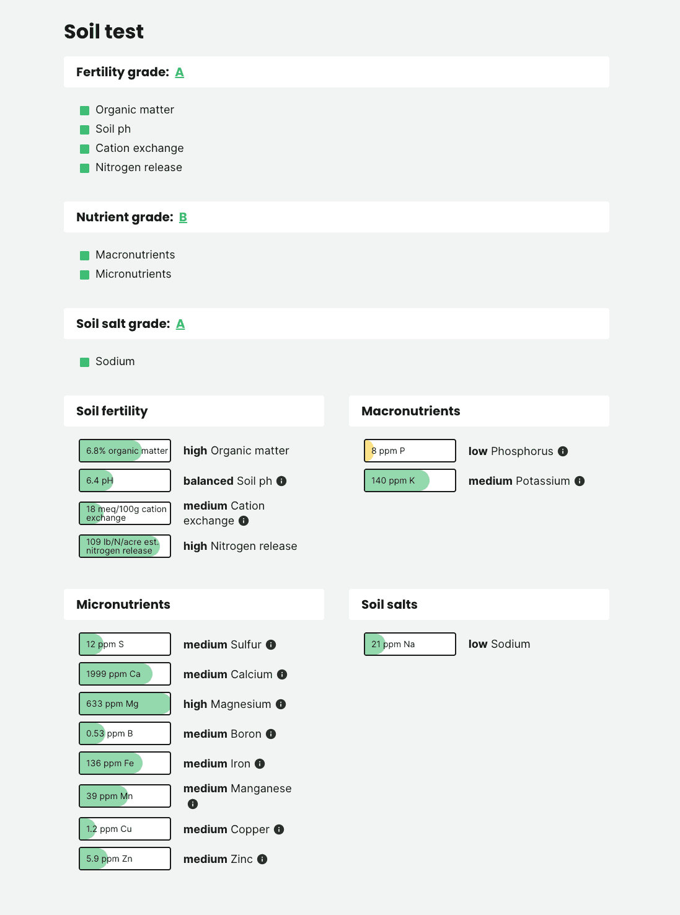Click info icon beside Potassium

coord(580,481)
